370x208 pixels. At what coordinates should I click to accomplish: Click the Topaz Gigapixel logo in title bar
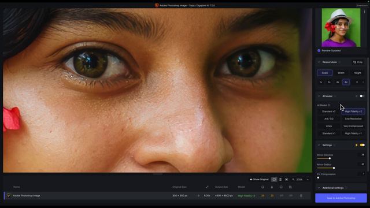(x=157, y=5)
